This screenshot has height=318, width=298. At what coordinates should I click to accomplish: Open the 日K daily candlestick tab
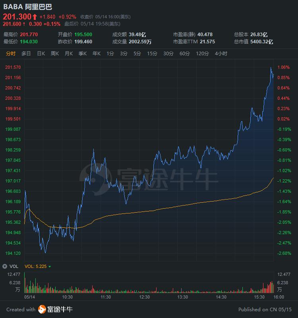tap(41, 54)
